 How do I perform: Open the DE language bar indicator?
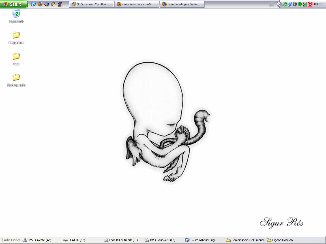(271, 4)
